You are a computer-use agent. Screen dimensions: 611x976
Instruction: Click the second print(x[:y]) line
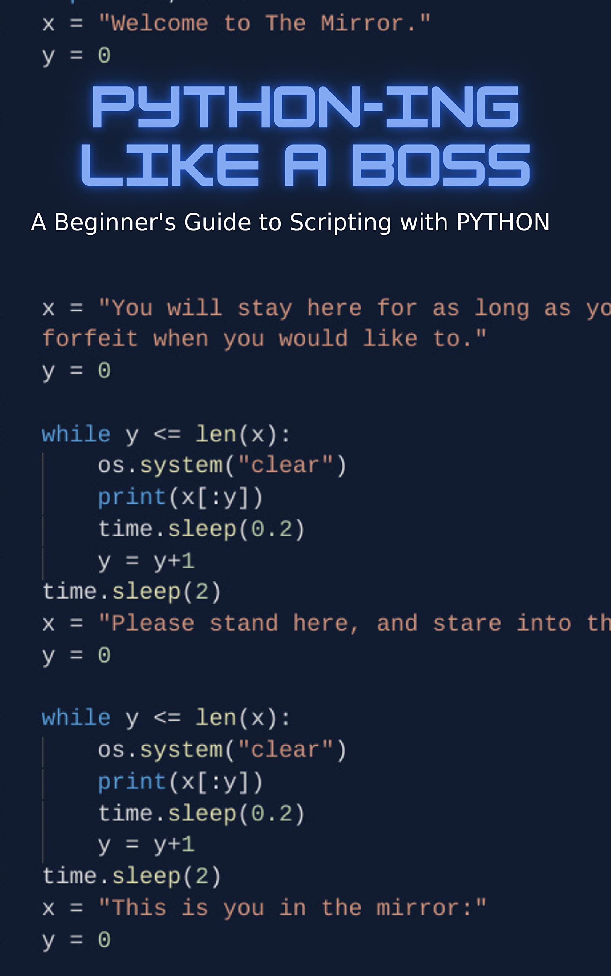[181, 782]
